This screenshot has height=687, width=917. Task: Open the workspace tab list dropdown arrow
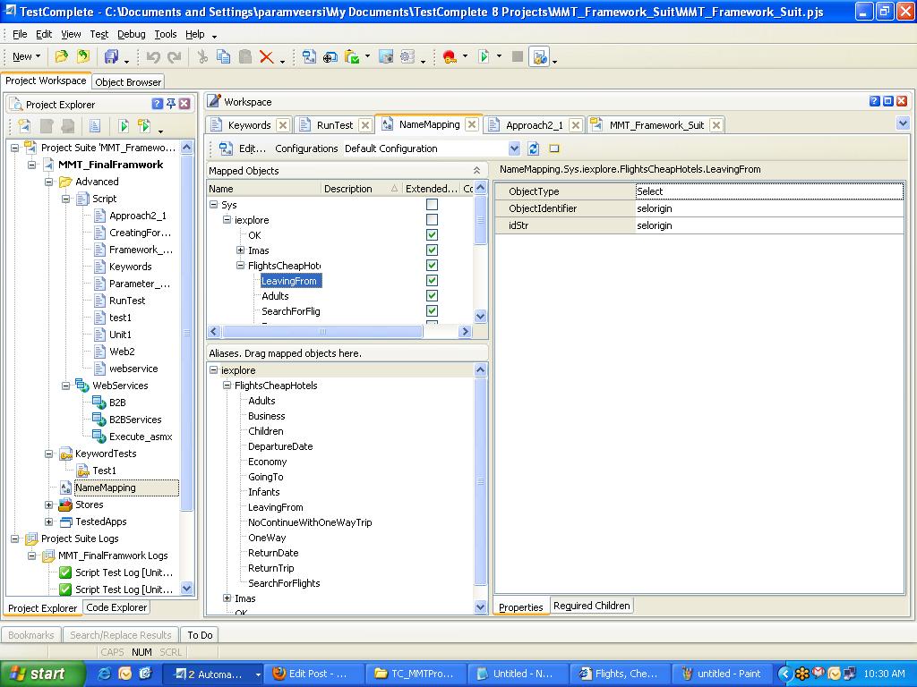903,123
